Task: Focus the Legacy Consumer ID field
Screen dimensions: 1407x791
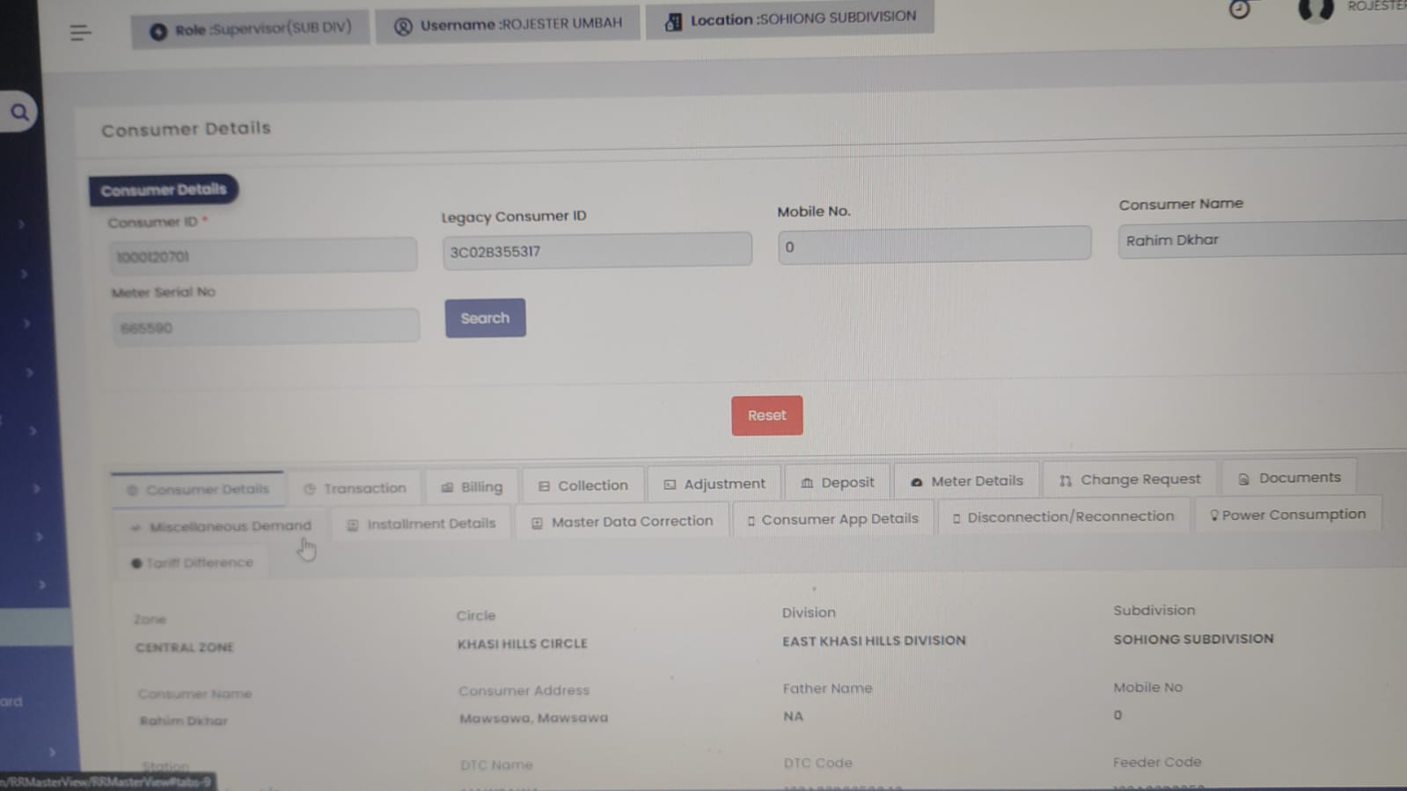Action: pyautogui.click(x=597, y=251)
